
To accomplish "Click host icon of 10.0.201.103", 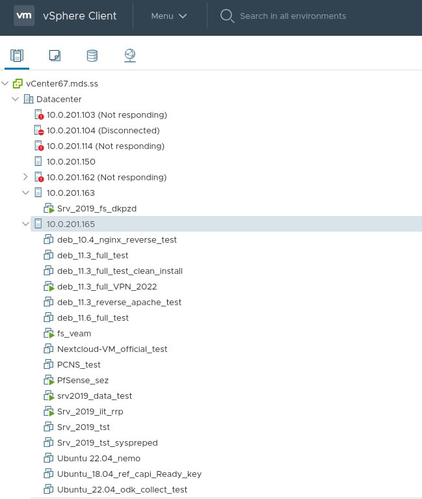I will coord(39,115).
